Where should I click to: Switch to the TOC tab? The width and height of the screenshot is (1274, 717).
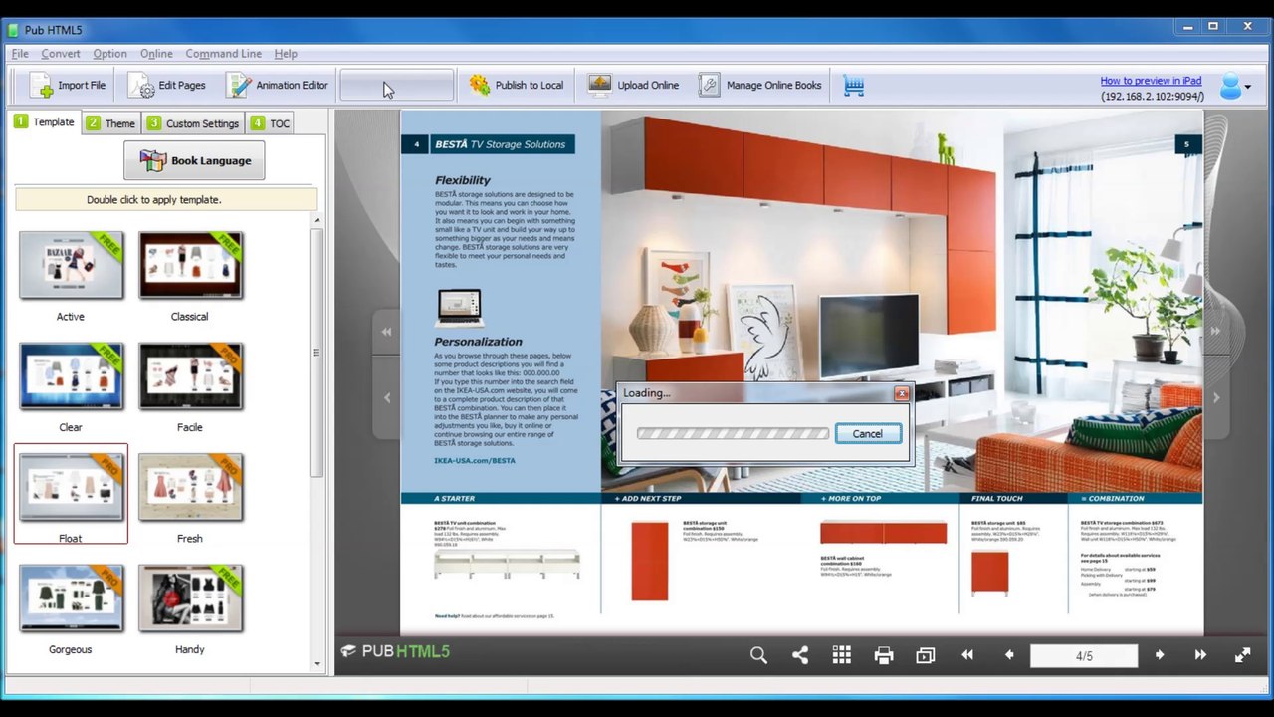coord(271,123)
